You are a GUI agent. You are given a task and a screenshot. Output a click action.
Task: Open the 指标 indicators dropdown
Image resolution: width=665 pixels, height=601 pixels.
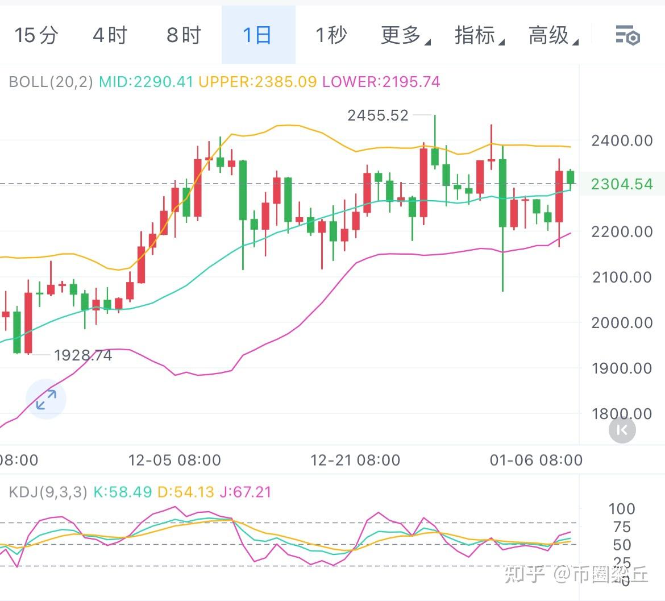479,35
